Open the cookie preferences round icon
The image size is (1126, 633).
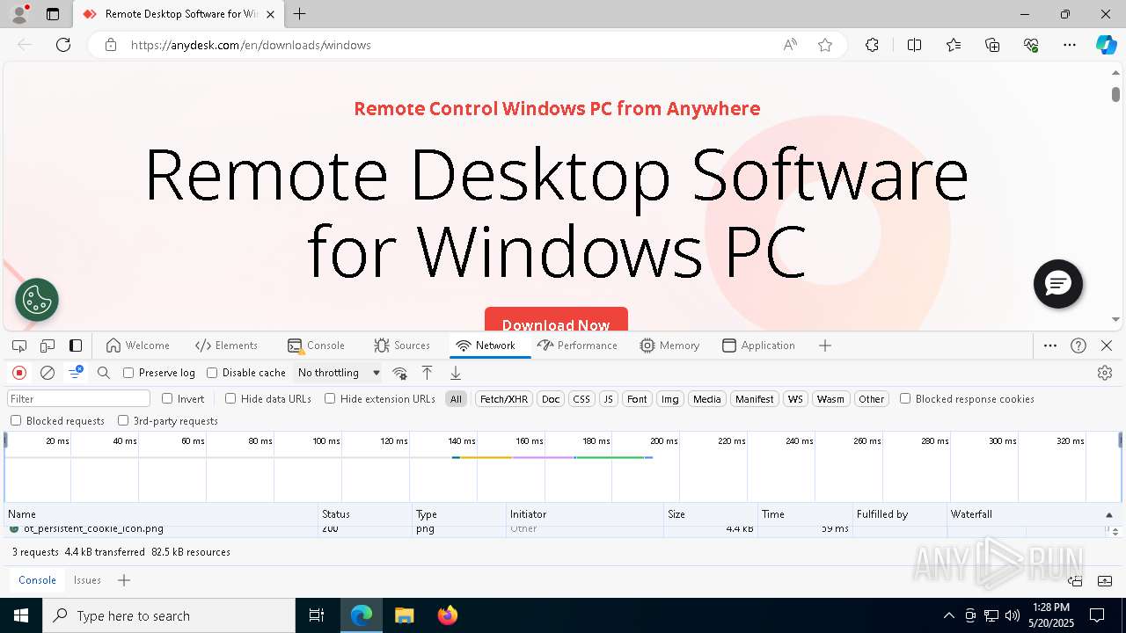coord(37,300)
